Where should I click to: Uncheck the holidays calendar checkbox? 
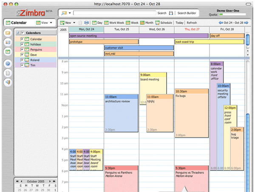(22, 44)
